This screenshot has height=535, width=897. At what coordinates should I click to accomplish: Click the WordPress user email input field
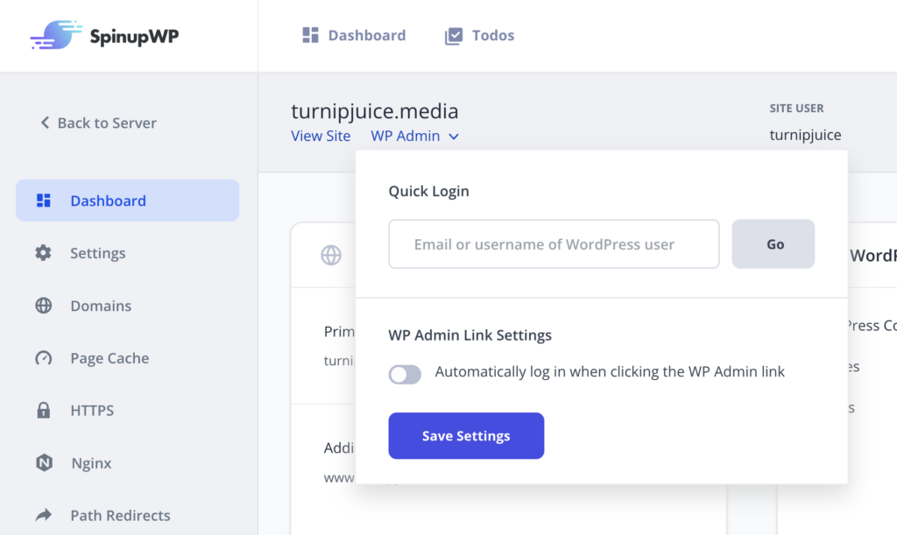pyautogui.click(x=554, y=243)
